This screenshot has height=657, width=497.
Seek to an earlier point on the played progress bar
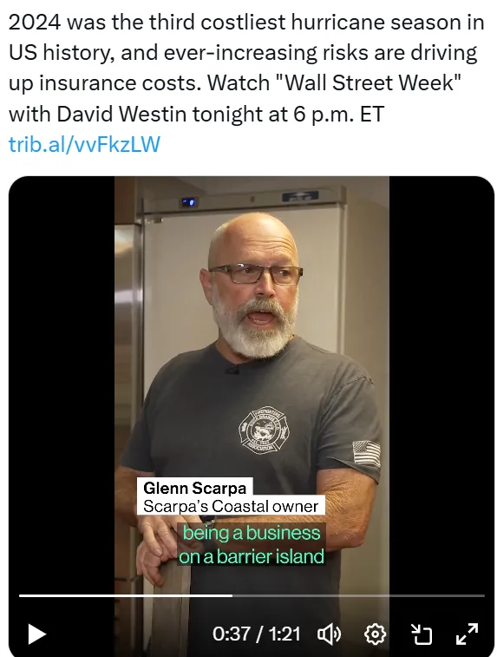(x=126, y=595)
